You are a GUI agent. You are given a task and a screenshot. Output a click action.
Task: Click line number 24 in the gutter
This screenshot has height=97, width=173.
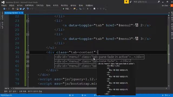tap(17, 25)
